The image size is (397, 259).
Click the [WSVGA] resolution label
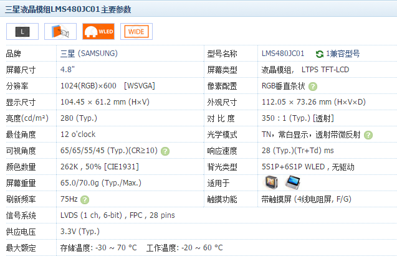click(139, 86)
